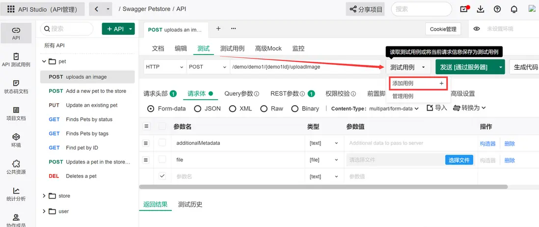The image size is (539, 227).
Task: Click the 分享项目 share button
Action: pos(365,9)
